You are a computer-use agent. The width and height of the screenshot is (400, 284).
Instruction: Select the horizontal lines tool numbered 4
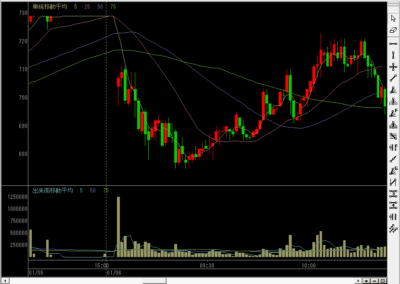point(393,206)
